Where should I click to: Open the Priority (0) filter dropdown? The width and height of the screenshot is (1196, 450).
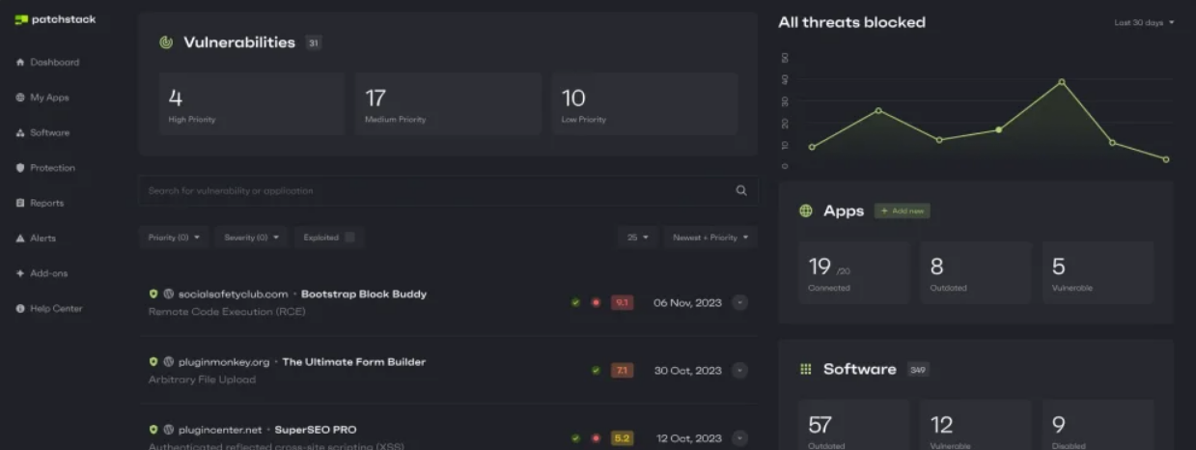point(174,237)
